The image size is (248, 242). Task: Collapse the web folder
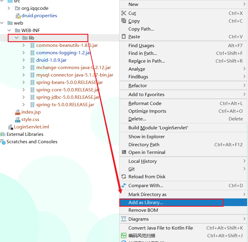(2, 23)
